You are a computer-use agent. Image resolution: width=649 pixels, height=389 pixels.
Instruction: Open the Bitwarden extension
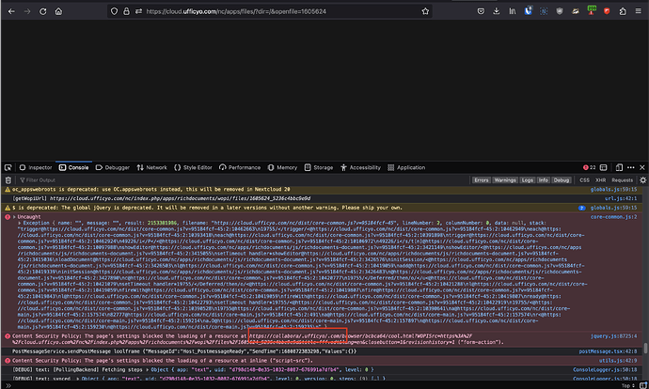[529, 11]
